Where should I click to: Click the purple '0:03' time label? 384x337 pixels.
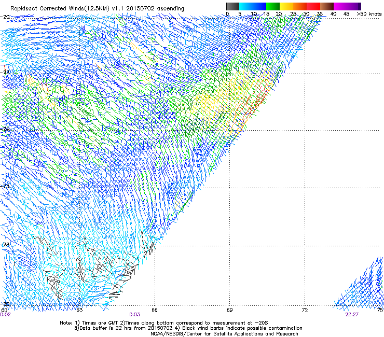point(134,315)
